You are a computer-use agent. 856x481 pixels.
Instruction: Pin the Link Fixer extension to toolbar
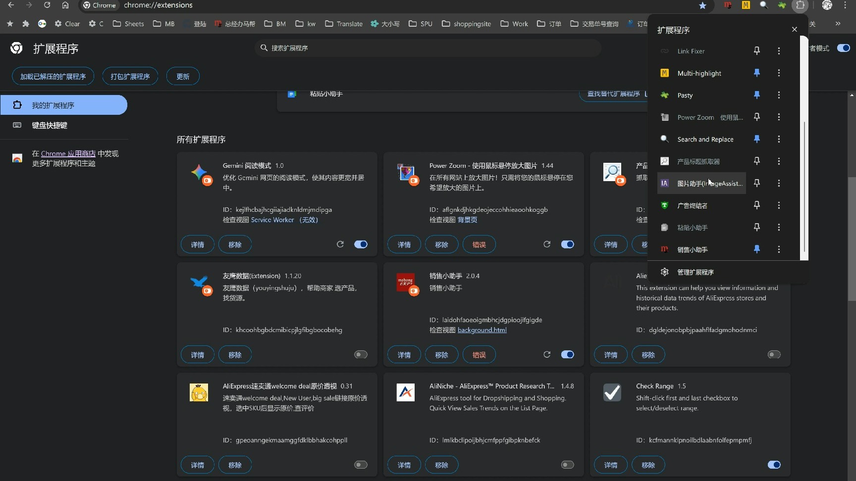(756, 50)
